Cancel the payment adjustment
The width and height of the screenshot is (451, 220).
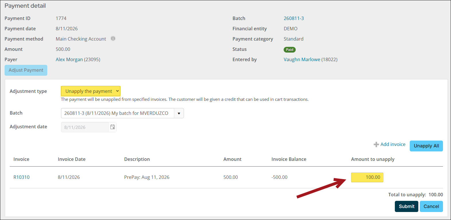click(x=431, y=207)
